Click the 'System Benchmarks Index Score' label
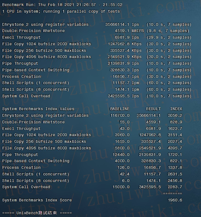Image resolution: width=201 pixels, height=217 pixels. click(x=37, y=200)
